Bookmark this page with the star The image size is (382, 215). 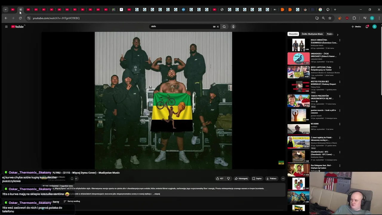pos(330,18)
